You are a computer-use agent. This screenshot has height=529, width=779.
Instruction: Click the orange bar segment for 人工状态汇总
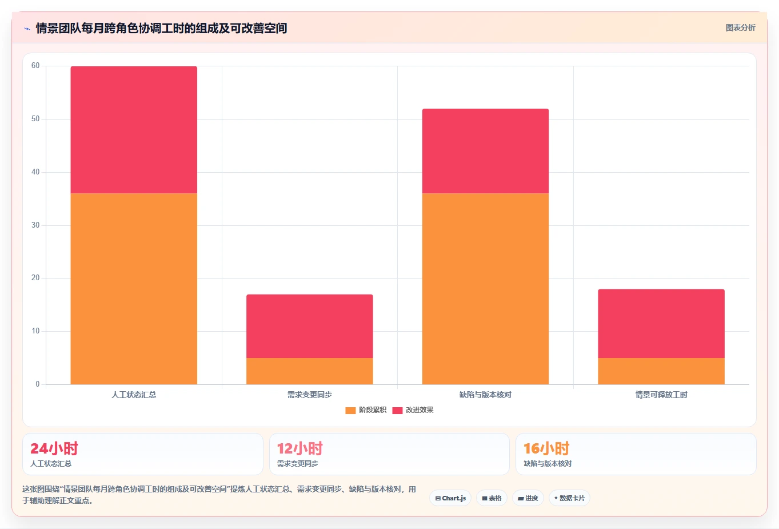pyautogui.click(x=134, y=289)
